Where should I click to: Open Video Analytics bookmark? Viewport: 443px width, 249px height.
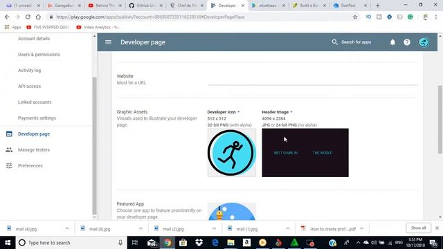(98, 27)
